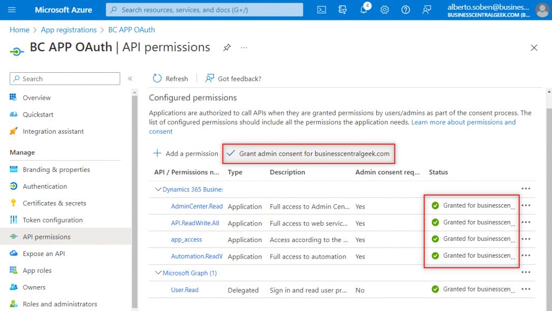Click the Type column header
The width and height of the screenshot is (552, 311).
coord(235,172)
